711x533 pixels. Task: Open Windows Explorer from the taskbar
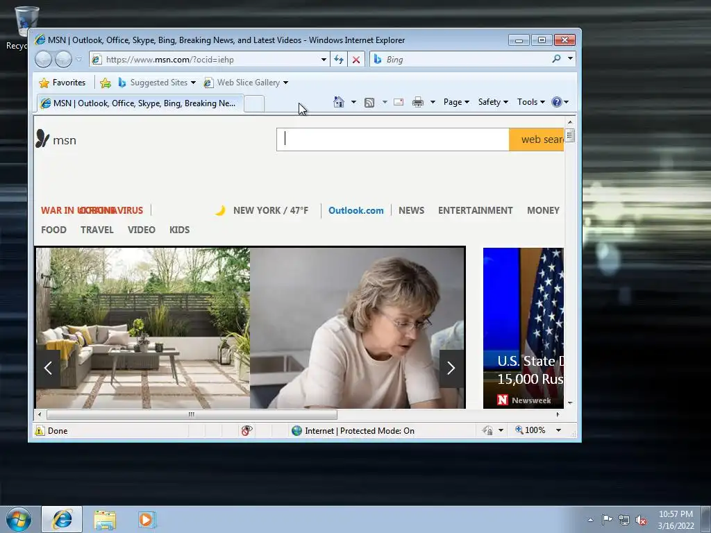[x=106, y=520]
